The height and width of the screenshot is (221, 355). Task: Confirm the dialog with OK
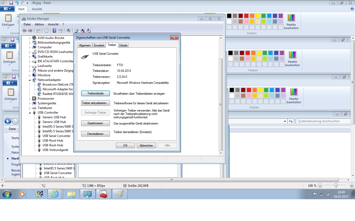[125, 146]
